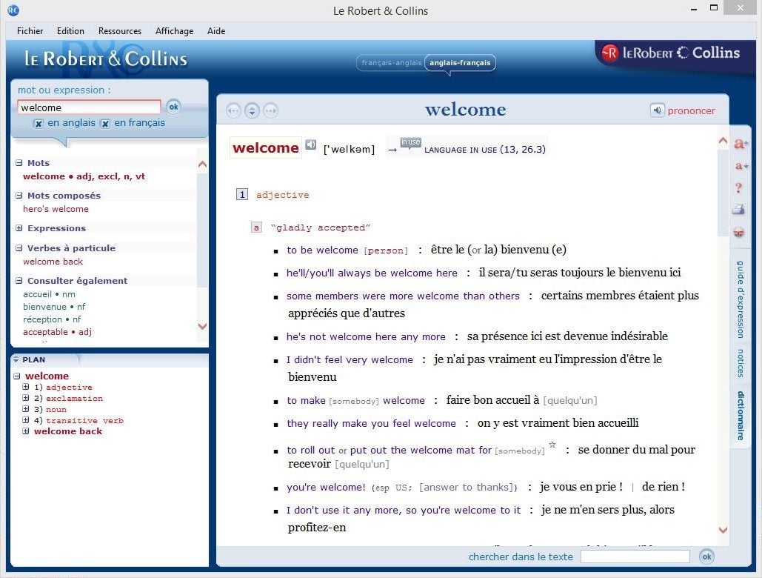This screenshot has height=578, width=762.
Task: Click the speaker icon beside the red welcome headword
Action: 310,144
